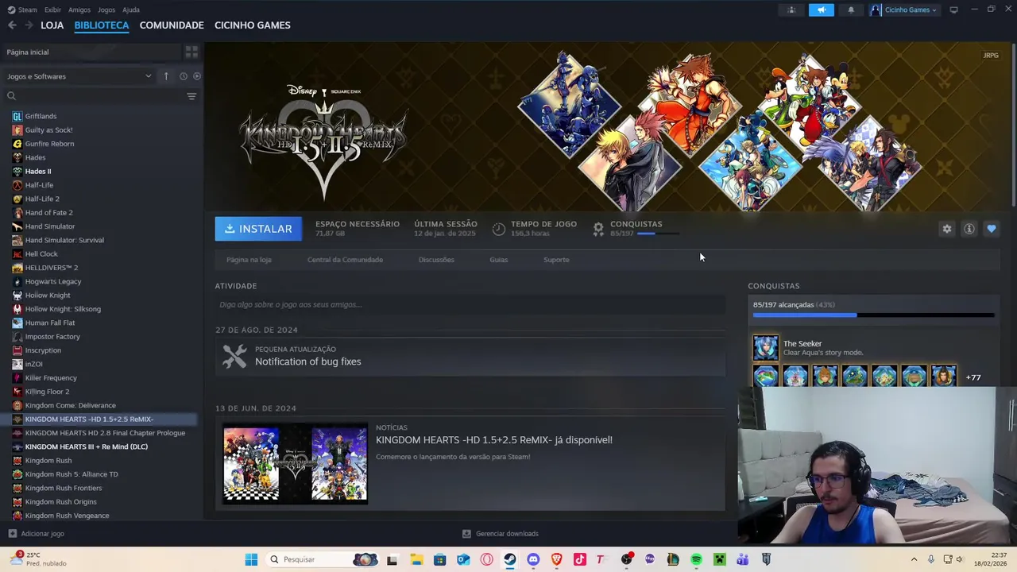Click the library search field
1017x572 pixels.
click(91, 96)
